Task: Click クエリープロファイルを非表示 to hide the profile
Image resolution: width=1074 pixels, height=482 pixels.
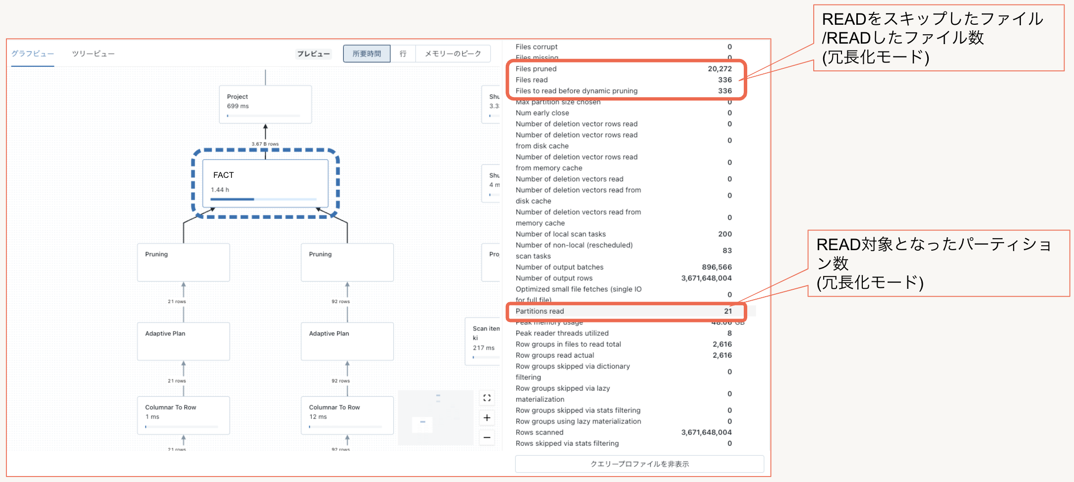Action: click(639, 464)
